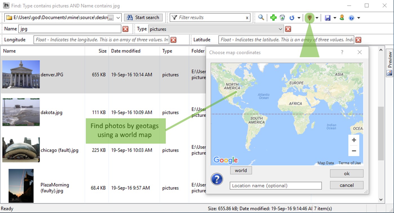Viewport: 394px width, 213px height.
Task: Select the denver.JPG thumbnail
Action: [x=21, y=74]
